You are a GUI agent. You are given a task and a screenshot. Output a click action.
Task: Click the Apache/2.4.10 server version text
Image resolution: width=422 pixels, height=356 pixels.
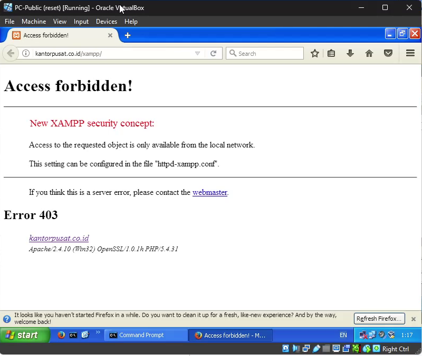(103, 249)
